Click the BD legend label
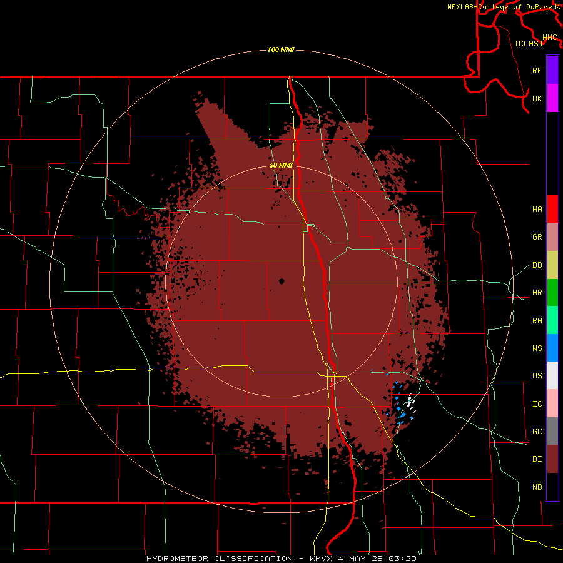This screenshot has height=563, width=563. (537, 265)
